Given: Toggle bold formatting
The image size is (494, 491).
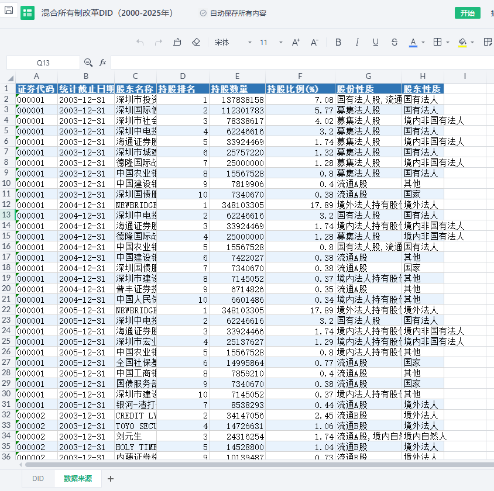Looking at the screenshot, I should 338,42.
